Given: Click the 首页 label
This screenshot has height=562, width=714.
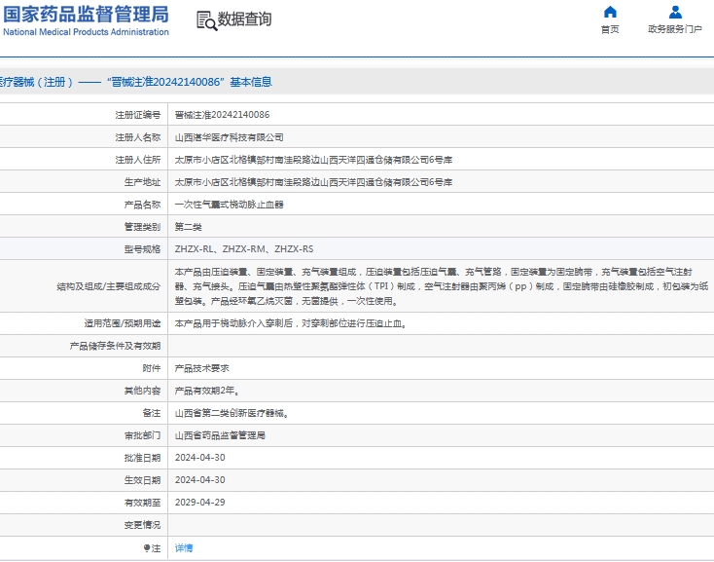Looking at the screenshot, I should pyautogui.click(x=610, y=29).
